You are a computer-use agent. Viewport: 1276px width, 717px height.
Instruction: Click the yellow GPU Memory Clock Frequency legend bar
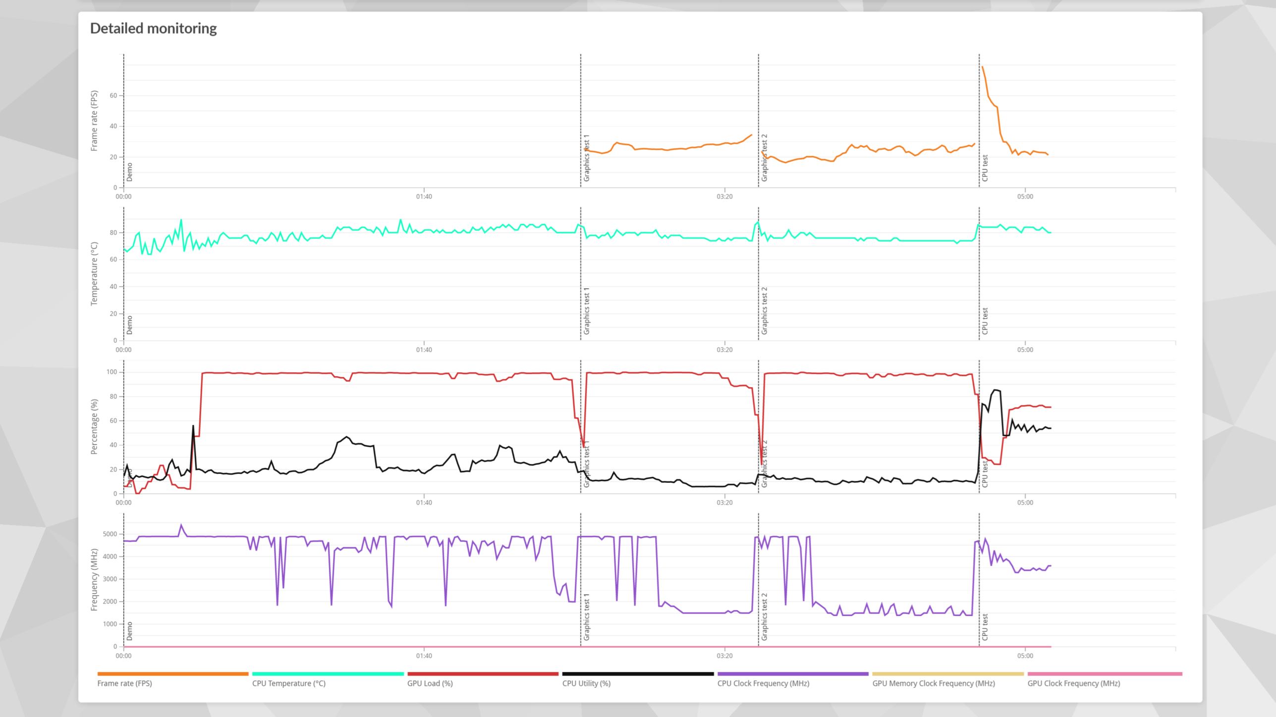coord(947,674)
